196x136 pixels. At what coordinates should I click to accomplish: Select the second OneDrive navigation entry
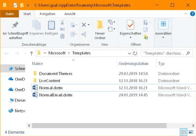coord(17,90)
